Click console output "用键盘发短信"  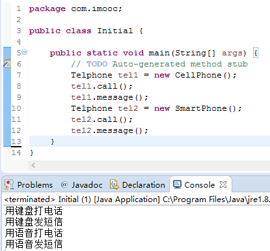(x=34, y=222)
